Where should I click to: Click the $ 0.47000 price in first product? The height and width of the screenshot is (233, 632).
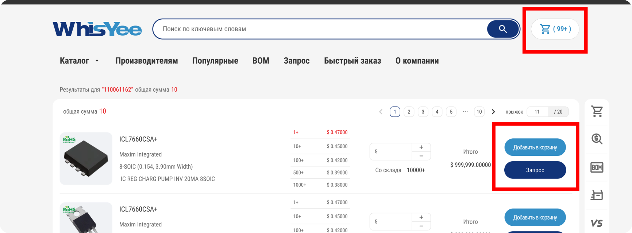[x=337, y=133]
